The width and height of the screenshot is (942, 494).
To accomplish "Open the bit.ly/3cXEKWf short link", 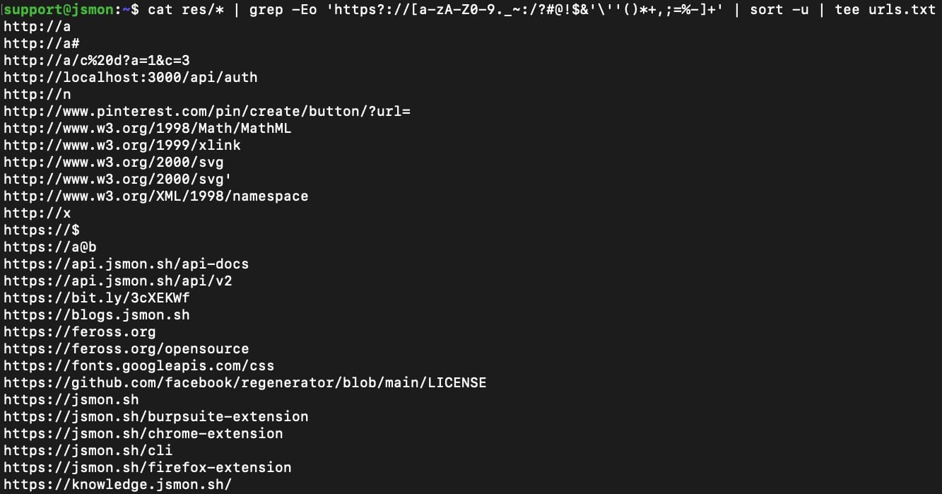I will pos(97,298).
